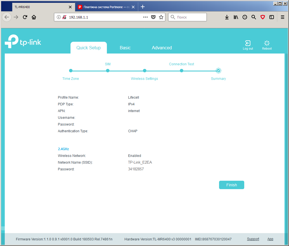Switch to the Advanced tab
289x246 pixels.
click(x=162, y=48)
